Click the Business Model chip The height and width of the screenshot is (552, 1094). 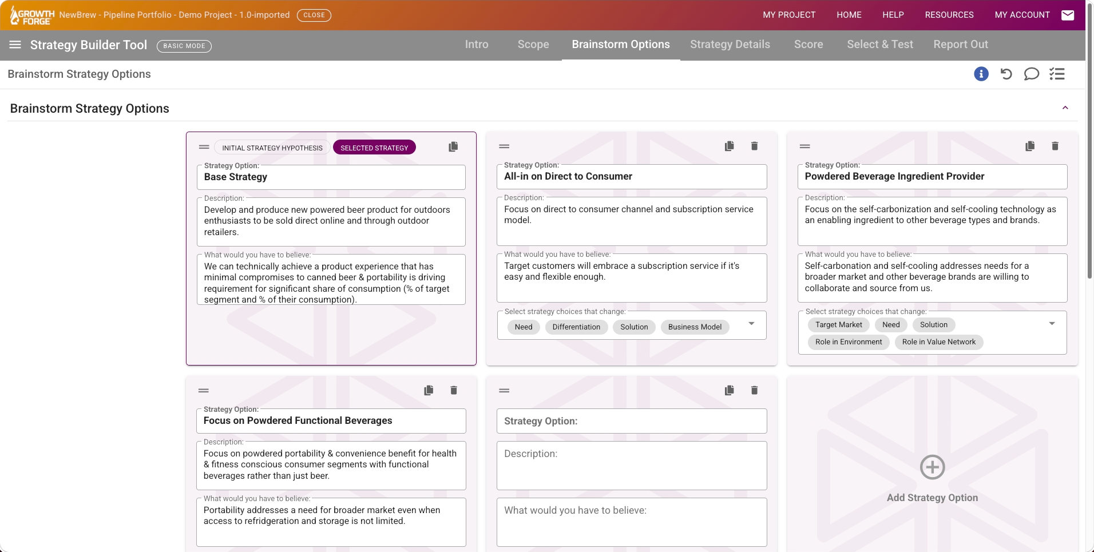pos(695,327)
